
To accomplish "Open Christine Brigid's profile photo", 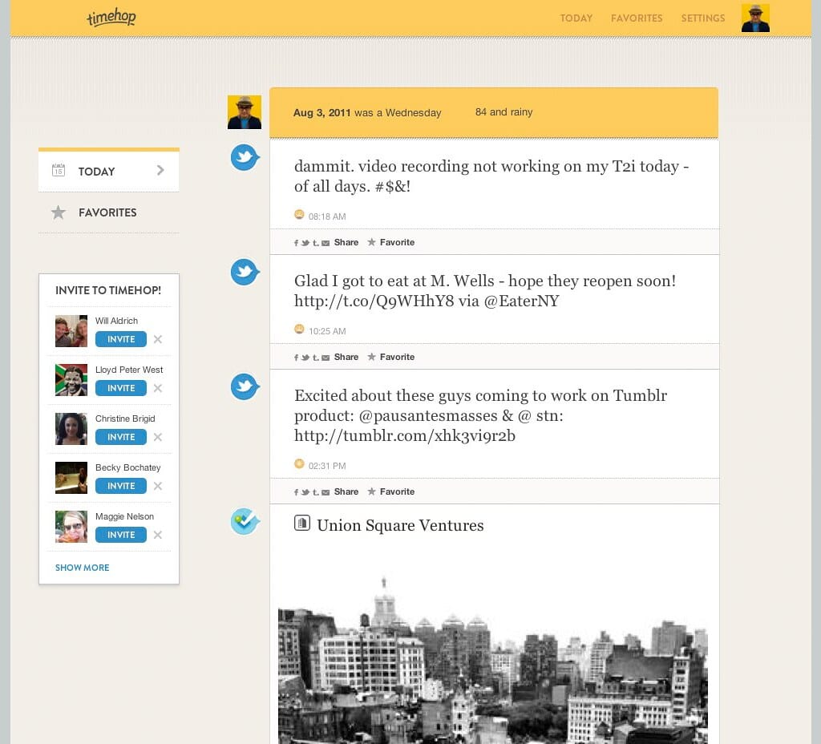I will [71, 429].
